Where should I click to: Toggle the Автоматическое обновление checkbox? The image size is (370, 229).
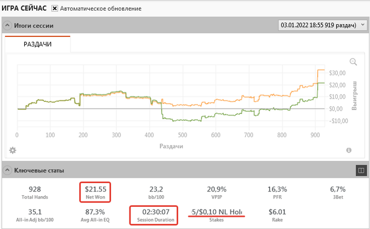tap(55, 9)
